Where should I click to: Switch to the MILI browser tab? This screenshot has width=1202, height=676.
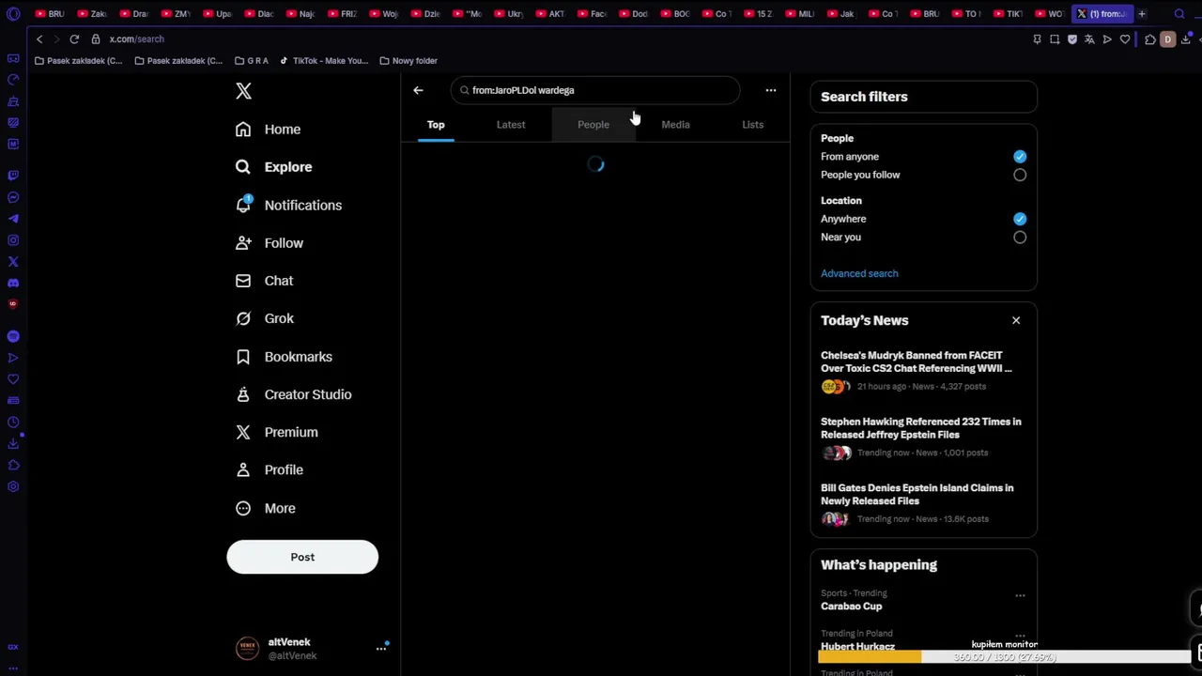[799, 14]
